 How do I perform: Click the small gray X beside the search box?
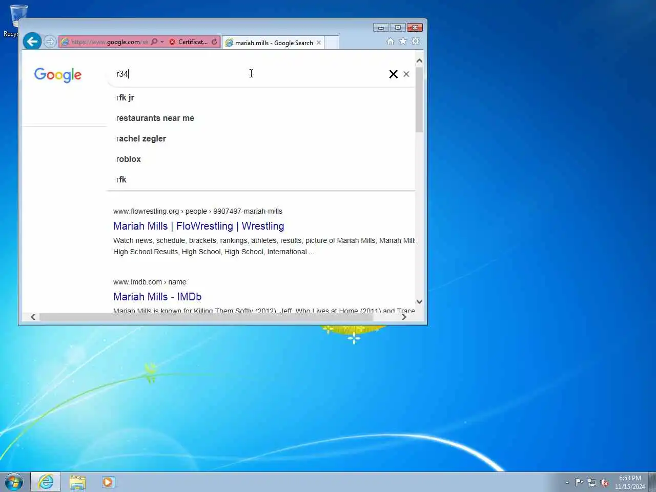(x=406, y=74)
